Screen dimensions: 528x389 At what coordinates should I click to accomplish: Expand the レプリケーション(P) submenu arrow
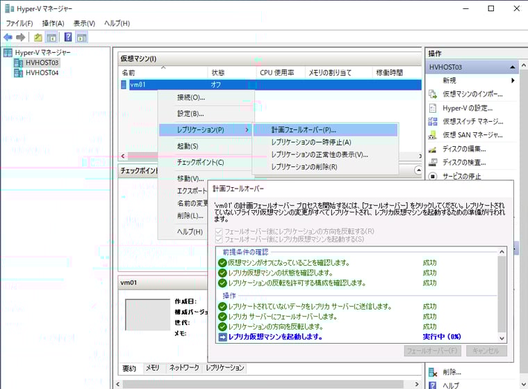pyautogui.click(x=247, y=130)
